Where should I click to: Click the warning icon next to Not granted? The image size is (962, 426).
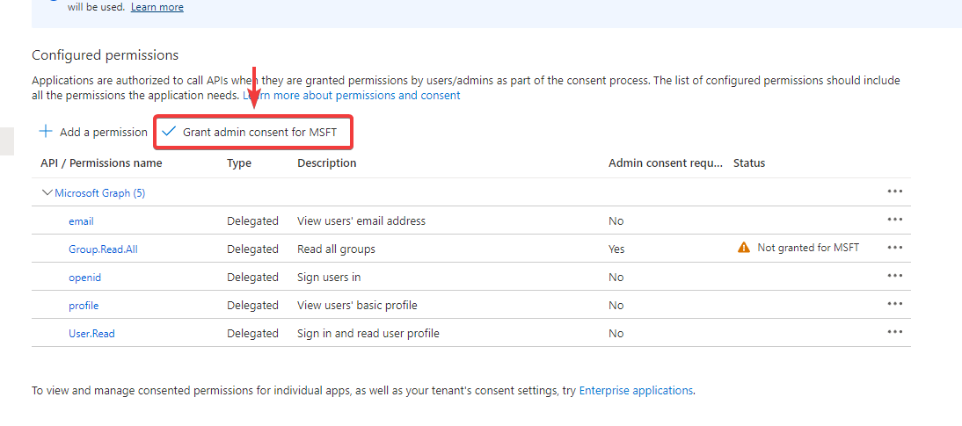click(x=744, y=248)
